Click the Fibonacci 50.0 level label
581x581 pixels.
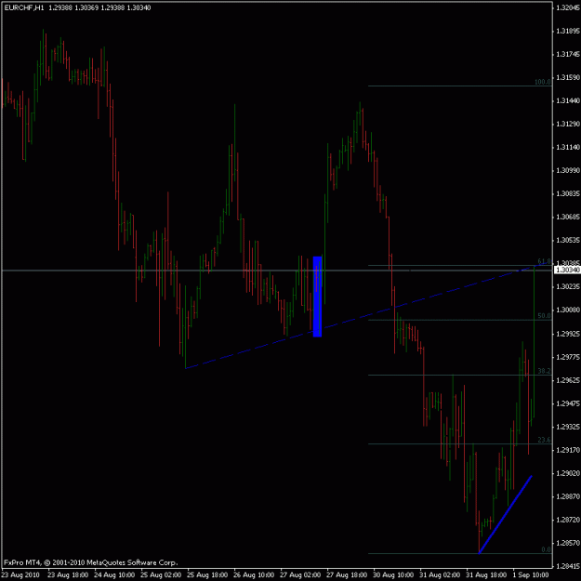coord(544,316)
